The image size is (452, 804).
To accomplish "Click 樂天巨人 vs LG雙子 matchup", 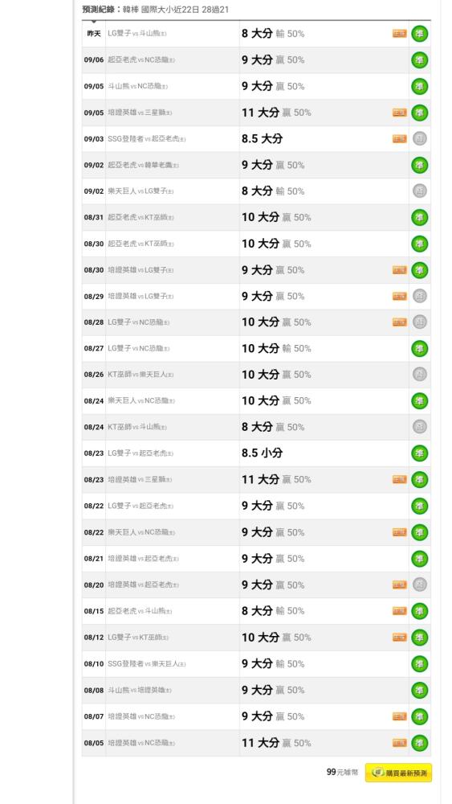I will [x=140, y=191].
